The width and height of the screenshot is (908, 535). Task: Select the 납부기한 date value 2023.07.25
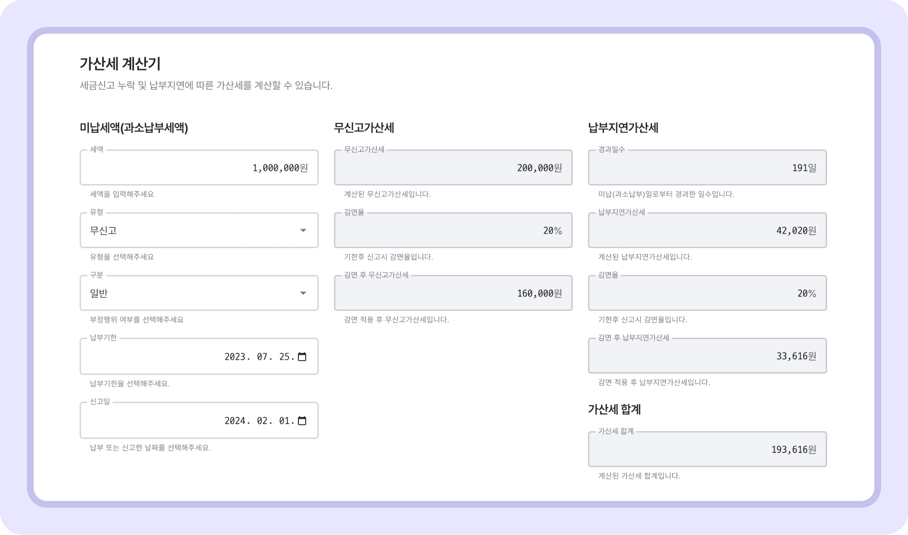coord(261,357)
